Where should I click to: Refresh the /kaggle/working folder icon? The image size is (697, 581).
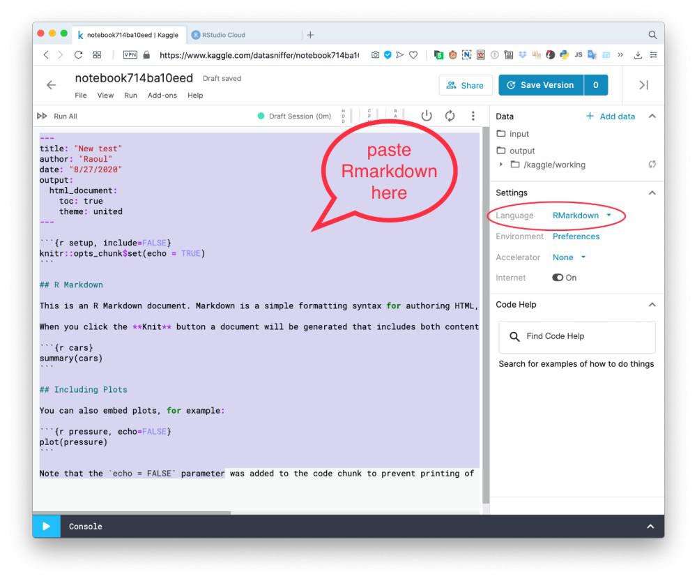tap(652, 165)
